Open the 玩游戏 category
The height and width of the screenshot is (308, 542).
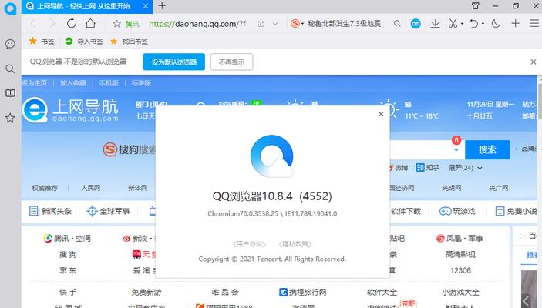tap(457, 211)
